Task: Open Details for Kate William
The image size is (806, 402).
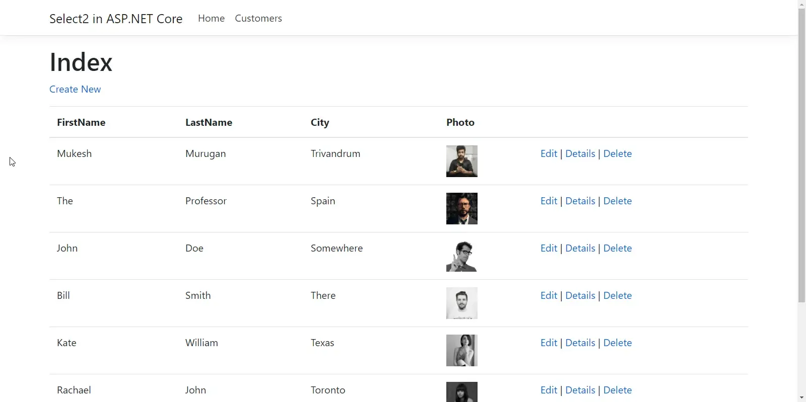Action: [x=580, y=343]
